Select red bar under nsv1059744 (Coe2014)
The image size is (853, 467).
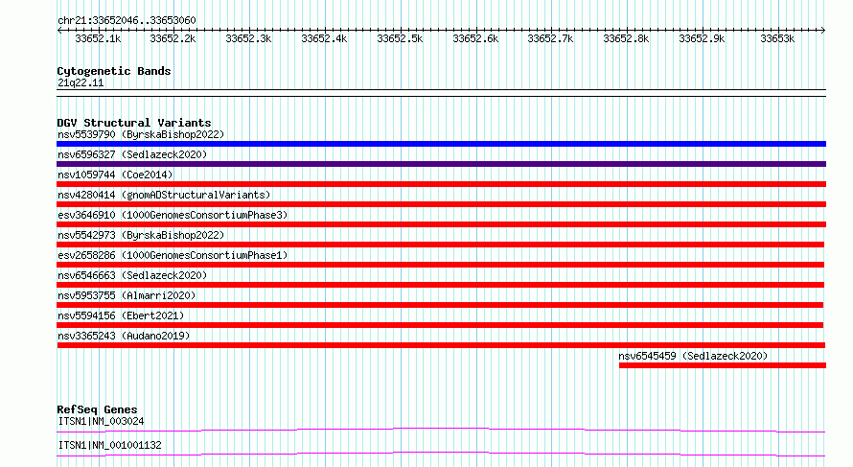point(441,184)
